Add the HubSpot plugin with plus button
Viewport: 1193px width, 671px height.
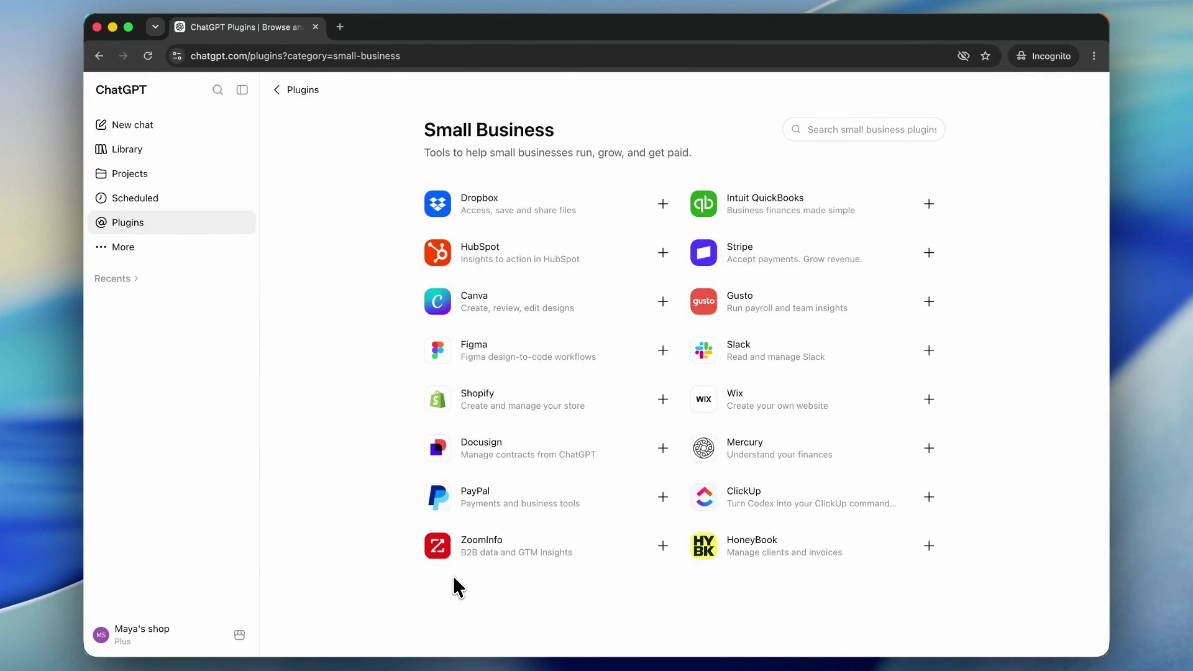[663, 253]
